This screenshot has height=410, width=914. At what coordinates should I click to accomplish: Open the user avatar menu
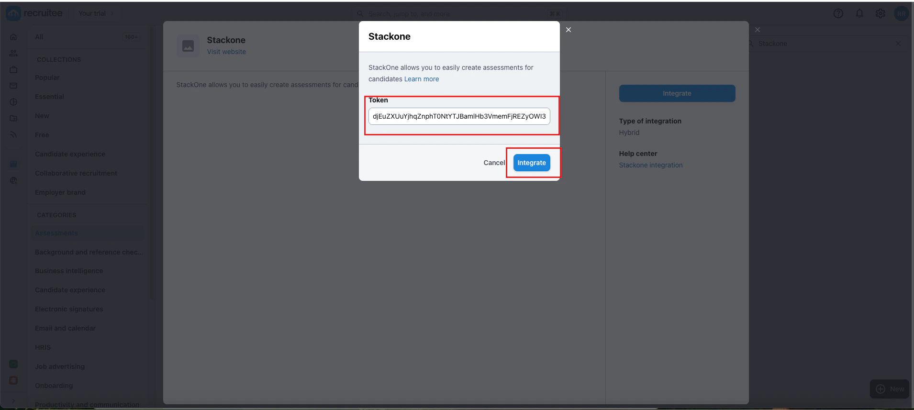902,13
